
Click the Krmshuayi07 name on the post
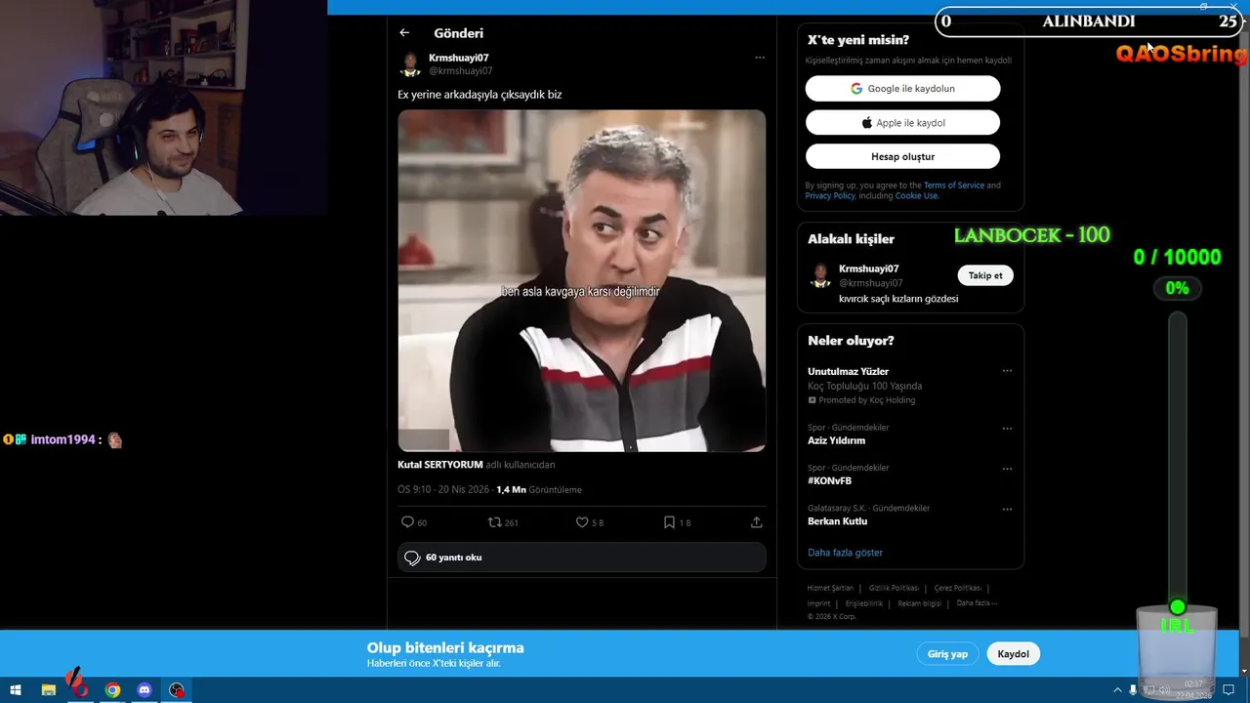coord(458,58)
